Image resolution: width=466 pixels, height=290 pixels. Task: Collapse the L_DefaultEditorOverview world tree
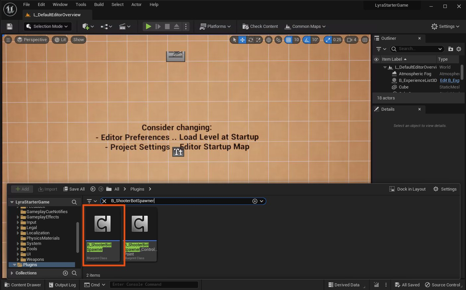coord(385,67)
